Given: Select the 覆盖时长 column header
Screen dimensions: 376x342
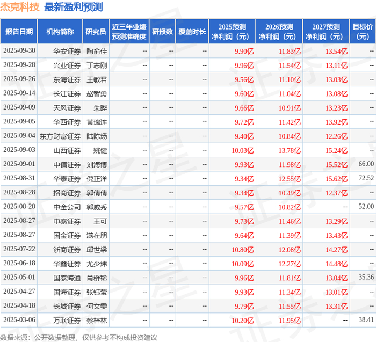Looking at the screenshot, I should point(192,31).
